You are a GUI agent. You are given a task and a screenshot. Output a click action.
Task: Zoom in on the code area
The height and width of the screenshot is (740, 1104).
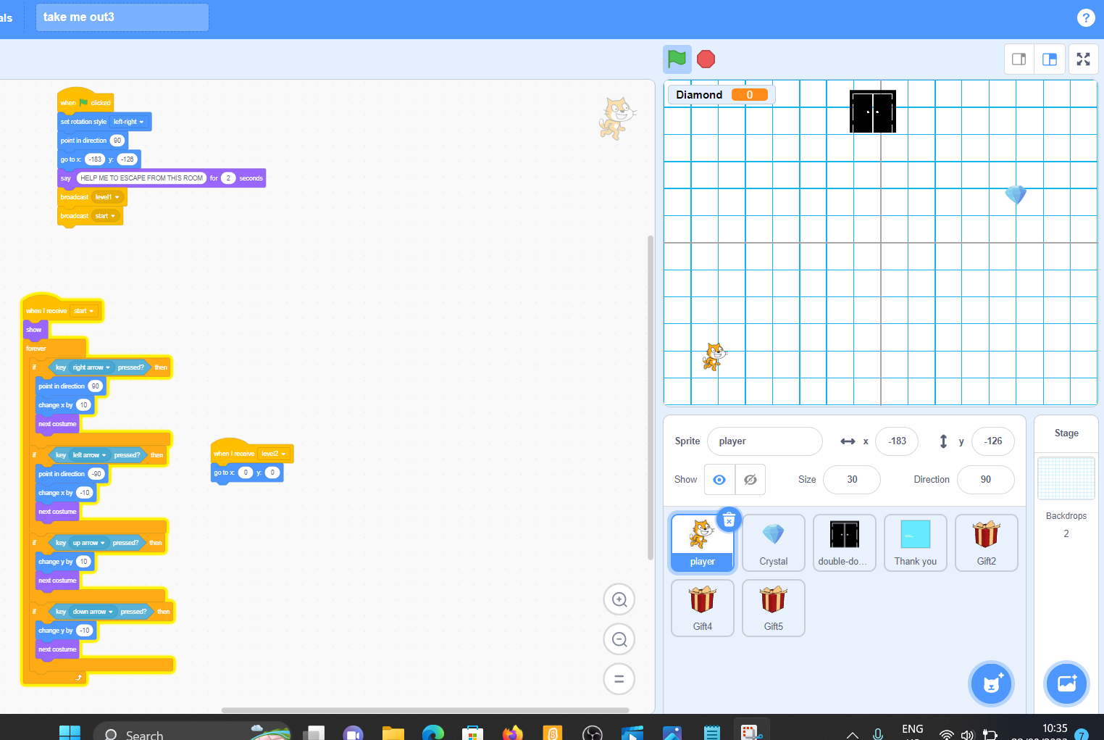coord(619,599)
